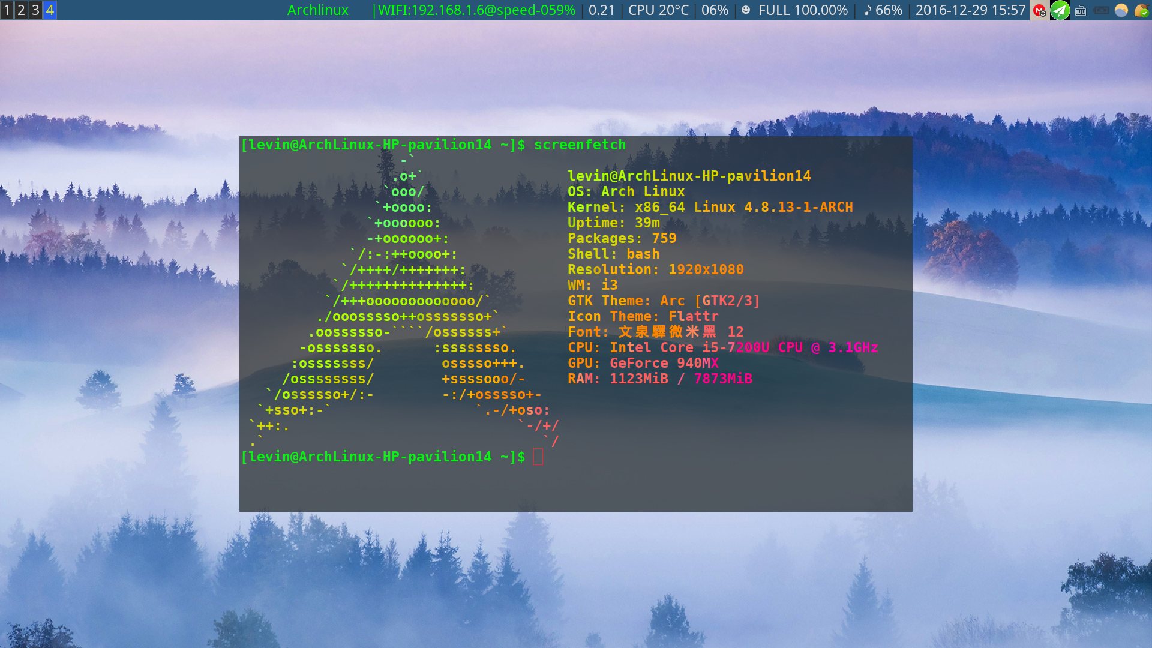Click the battery indicator tray icon
The width and height of the screenshot is (1152, 648).
pos(1100,10)
